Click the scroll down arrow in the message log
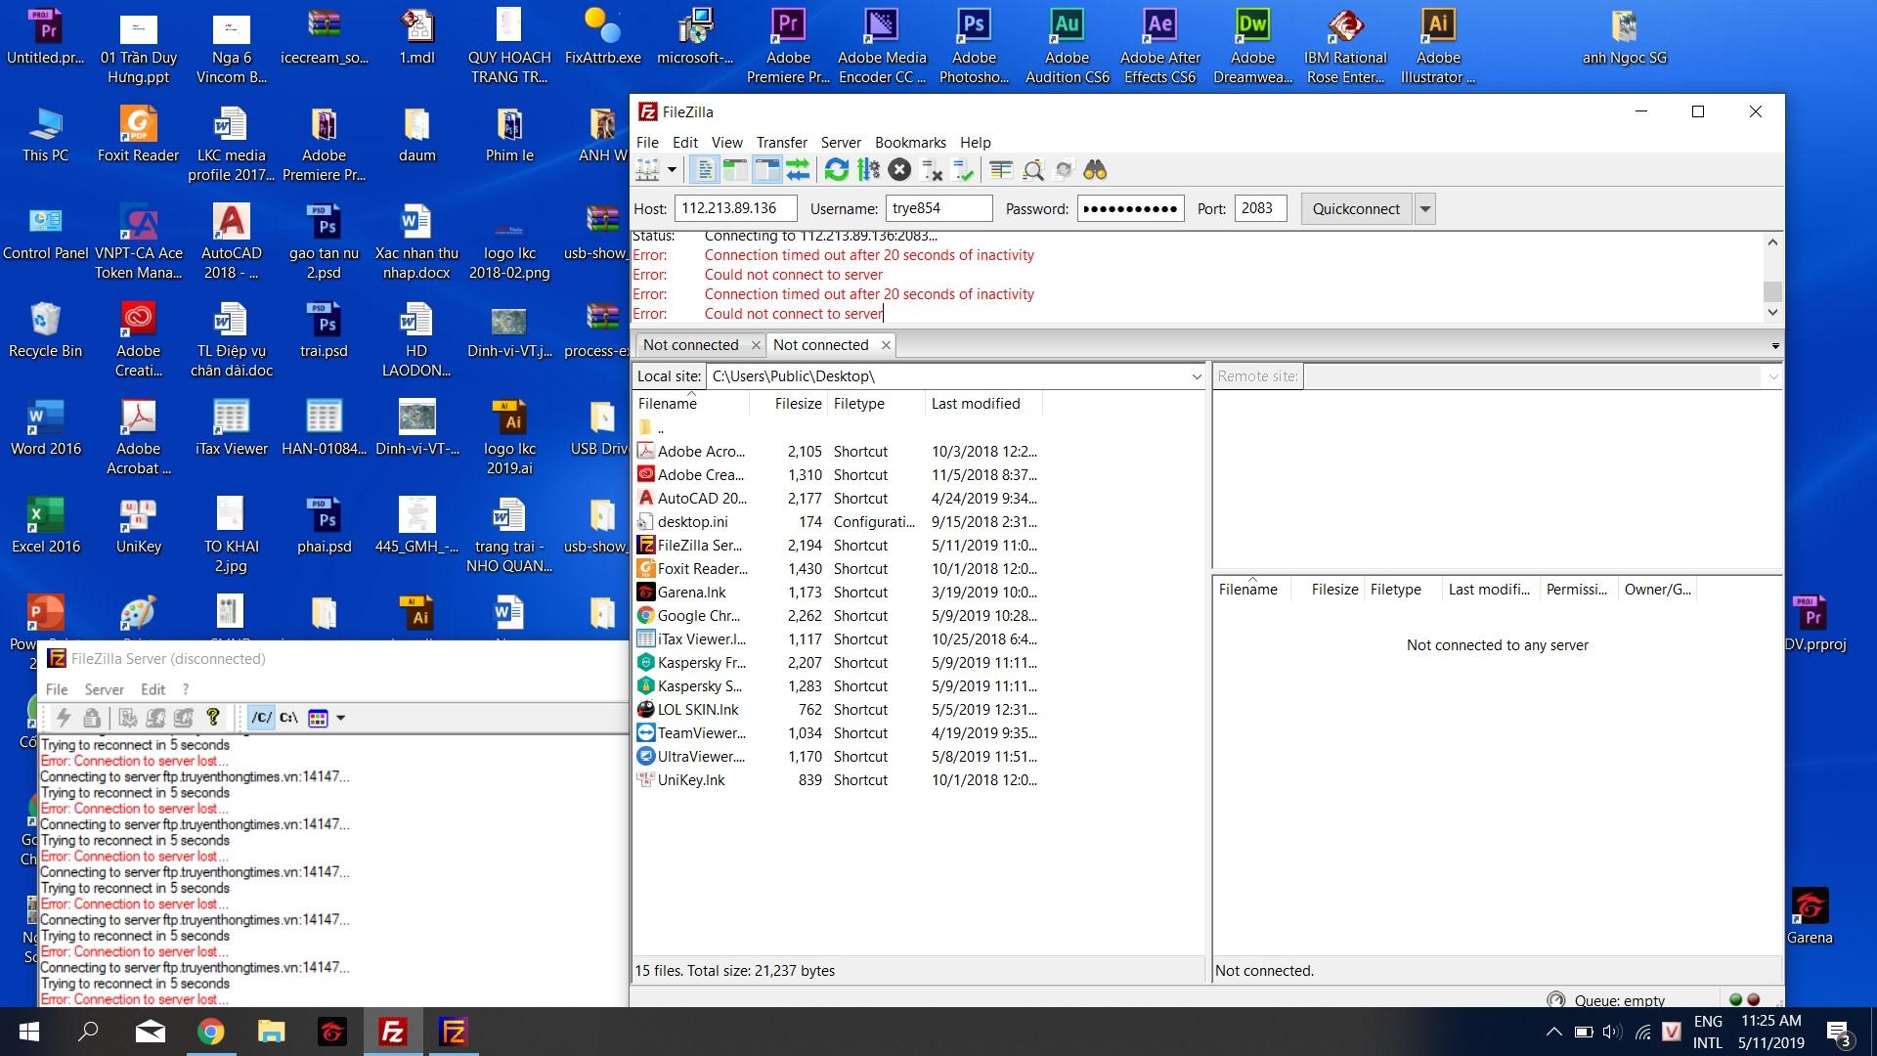This screenshot has width=1877, height=1056. (x=1772, y=313)
